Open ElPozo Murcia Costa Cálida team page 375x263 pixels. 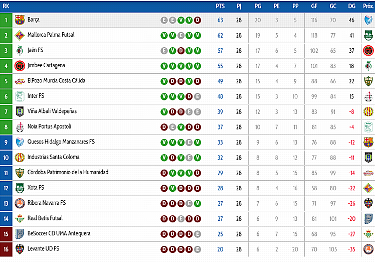pyautogui.click(x=56, y=81)
